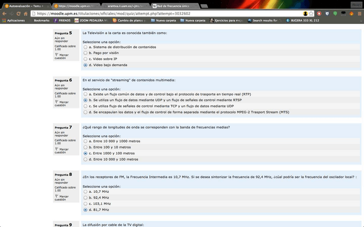Click the orange extension icon near menu
The height and width of the screenshot is (227, 364).
tap(351, 14)
